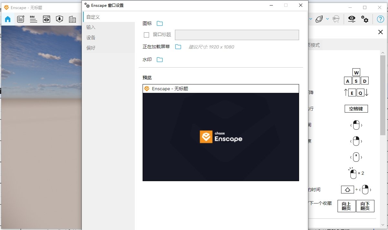The image size is (388, 230).
Task: Expand the dropdown arrow left of the wing icon
Action: click(x=311, y=19)
